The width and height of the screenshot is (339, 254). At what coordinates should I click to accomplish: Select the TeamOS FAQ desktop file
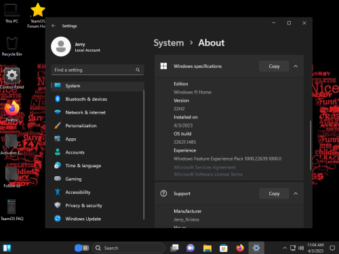pyautogui.click(x=12, y=210)
